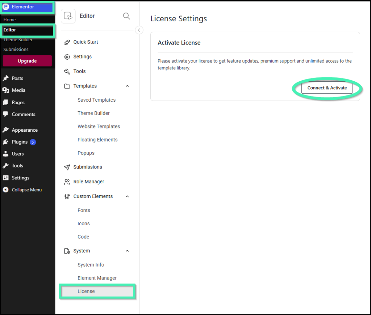The image size is (371, 315).
Task: Open Icons under Custom Elements
Action: point(84,224)
